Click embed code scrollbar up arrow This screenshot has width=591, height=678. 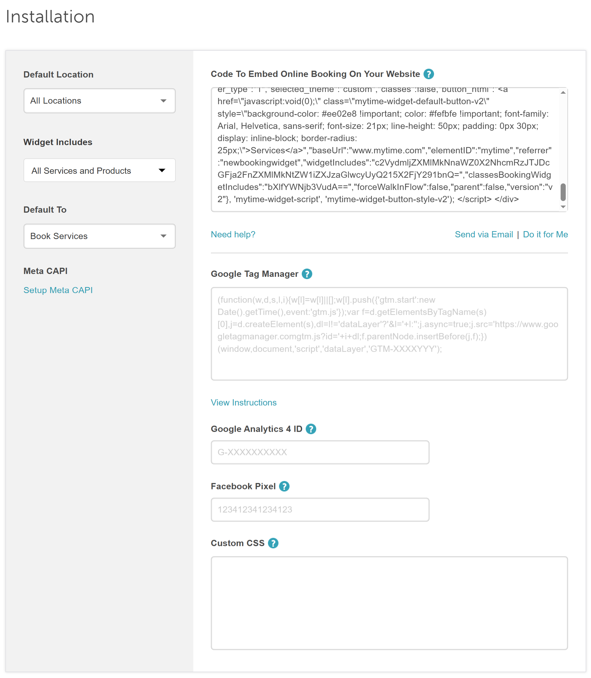click(563, 93)
